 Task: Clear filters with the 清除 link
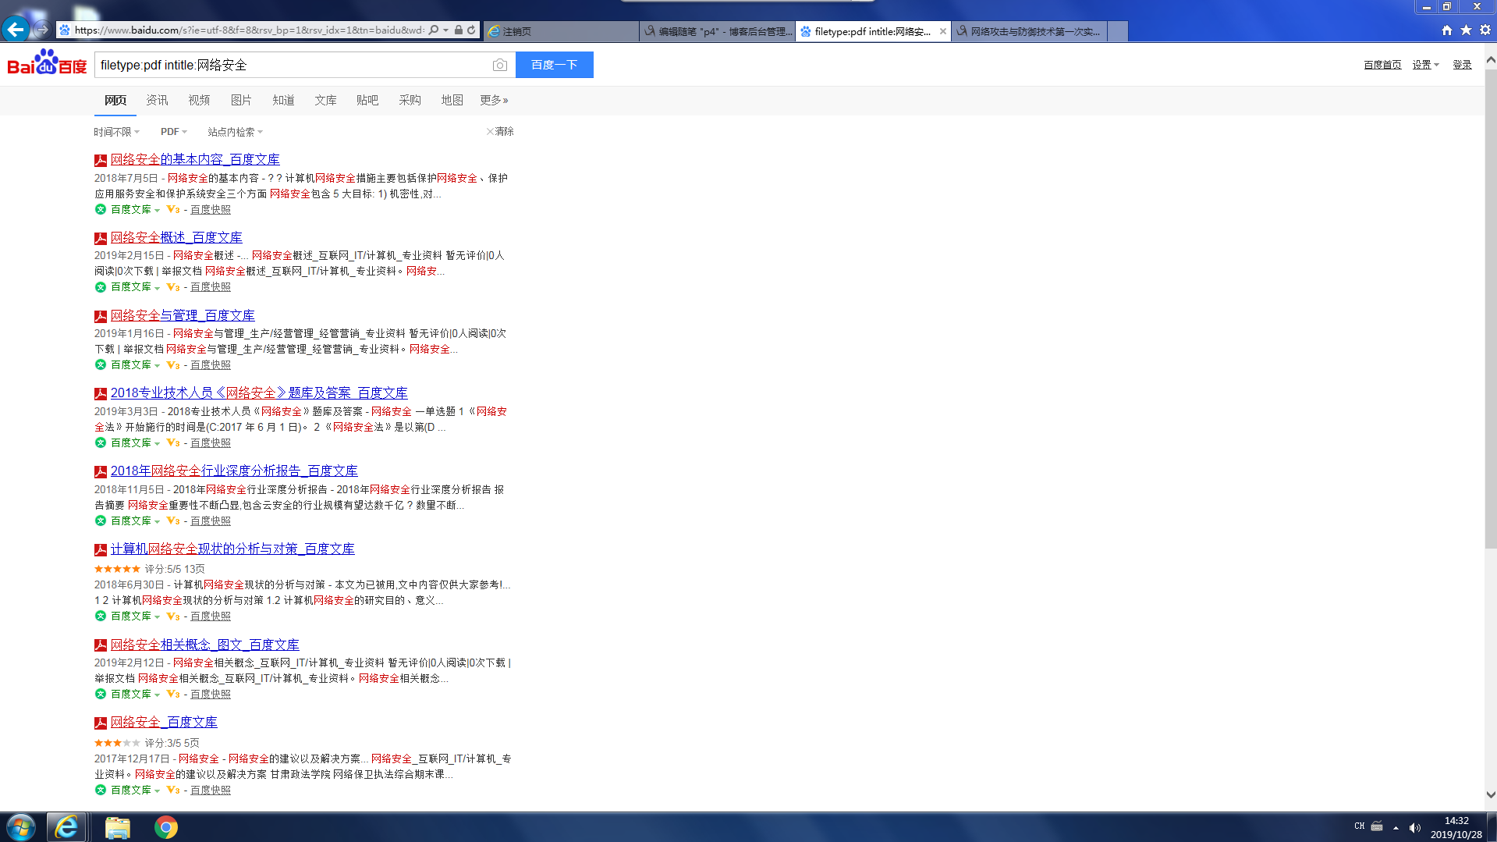(500, 131)
